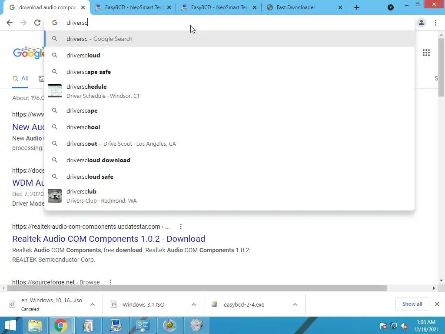The height and width of the screenshot is (334, 445).
Task: Click the address bar containing driversc
Action: [x=229, y=23]
